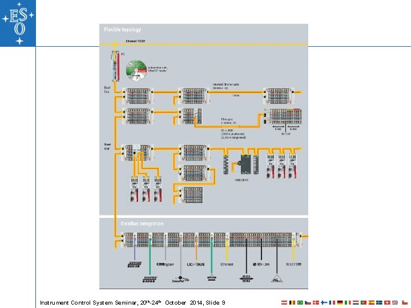The height and width of the screenshot is (308, 411).
Task: Click the Switzerland flag in footer
Action: pos(387,302)
